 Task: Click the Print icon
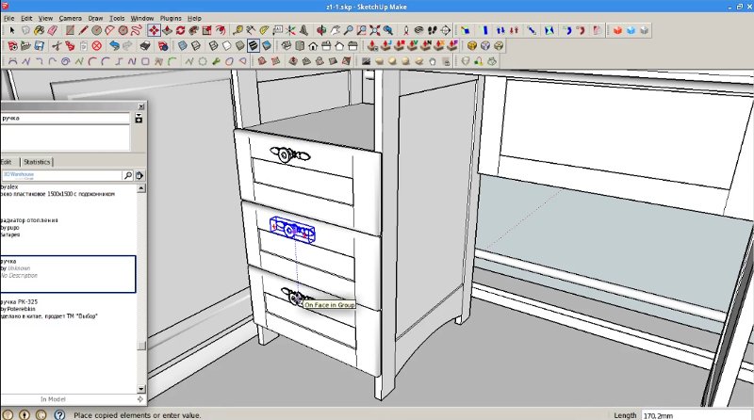click(x=145, y=45)
